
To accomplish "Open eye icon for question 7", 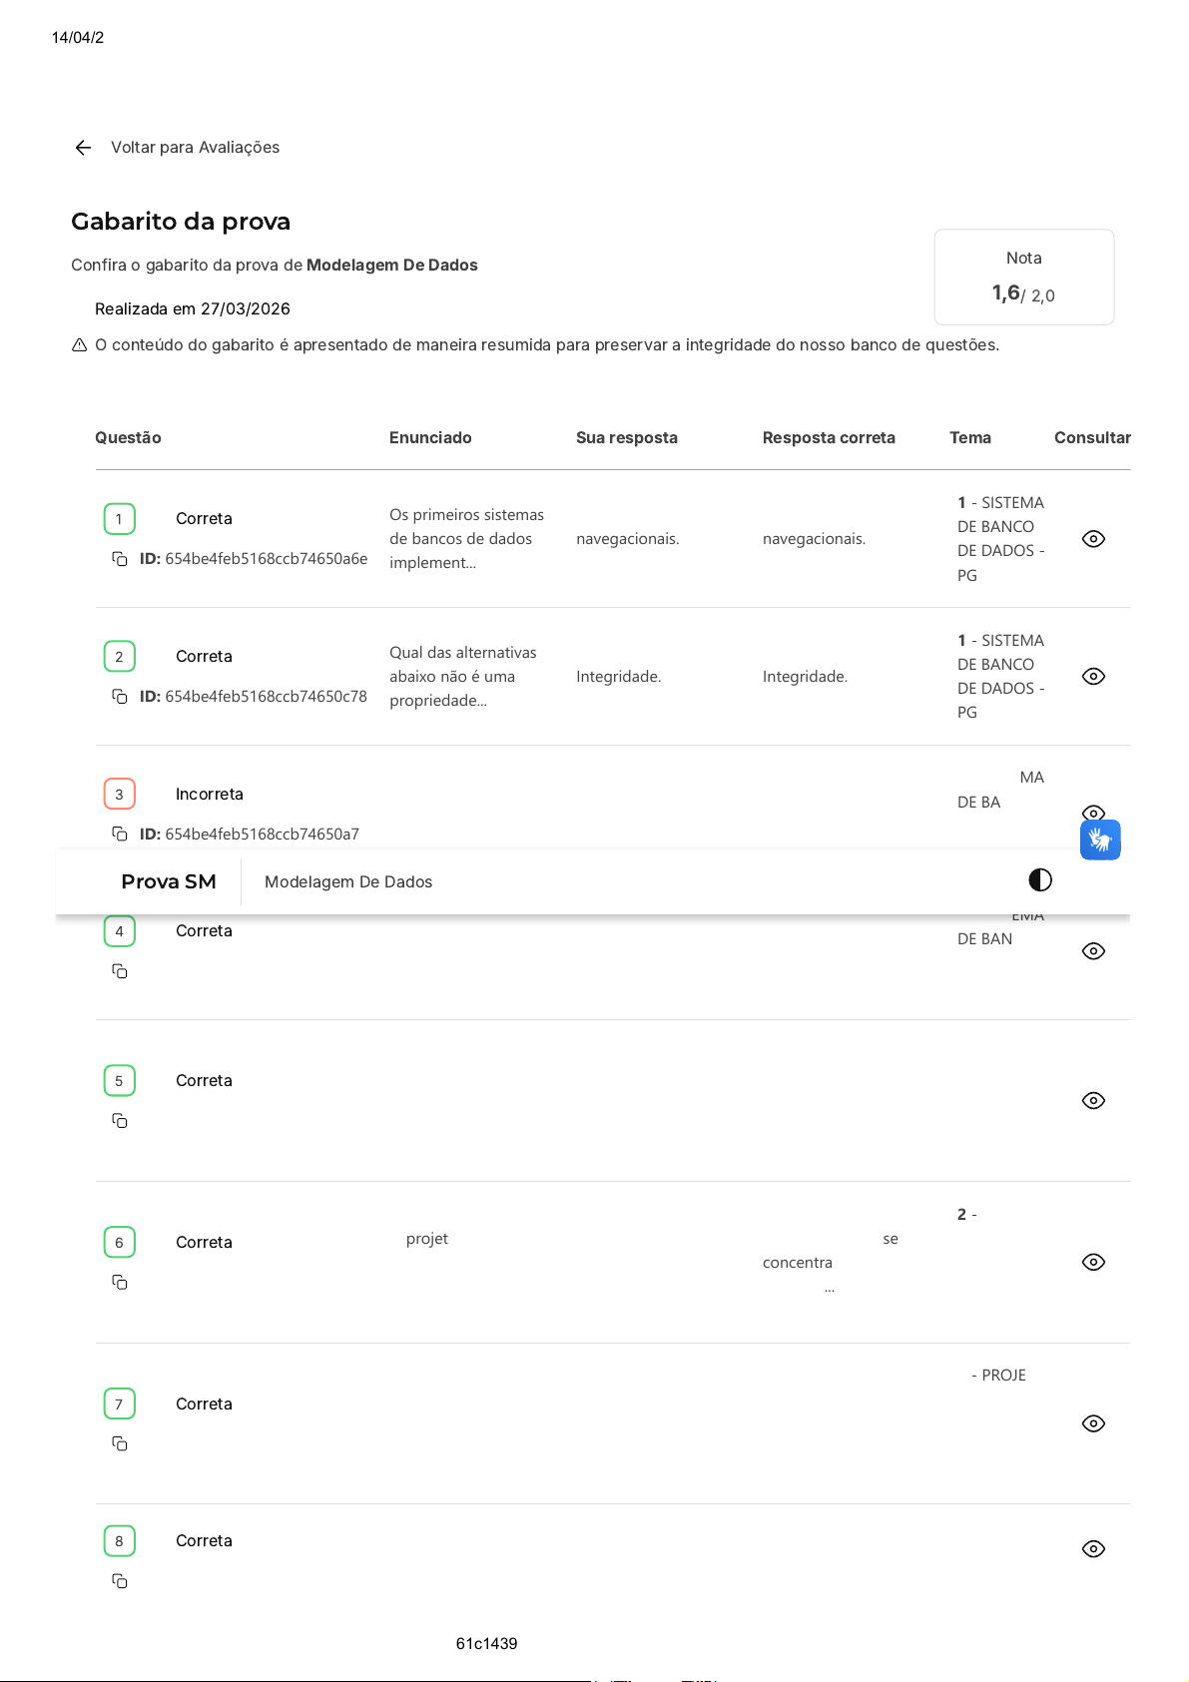I will point(1093,1423).
